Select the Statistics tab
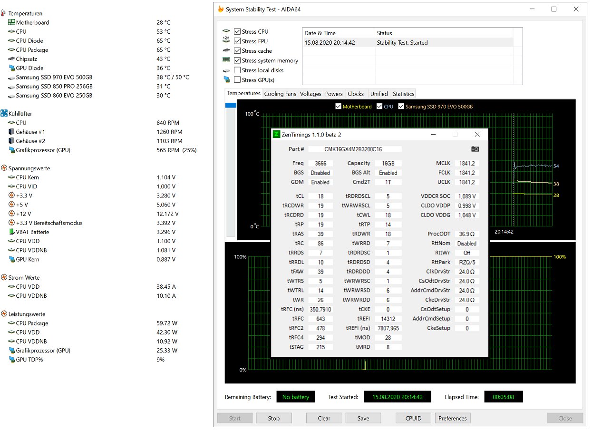Image resolution: width=592 pixels, height=431 pixels. 403,94
